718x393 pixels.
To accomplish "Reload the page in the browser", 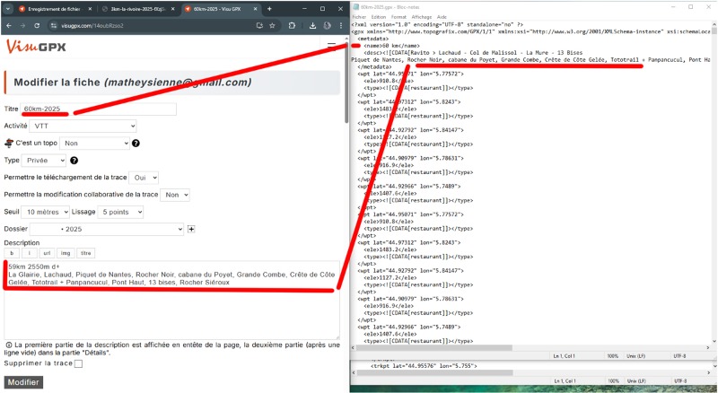I will [x=35, y=26].
